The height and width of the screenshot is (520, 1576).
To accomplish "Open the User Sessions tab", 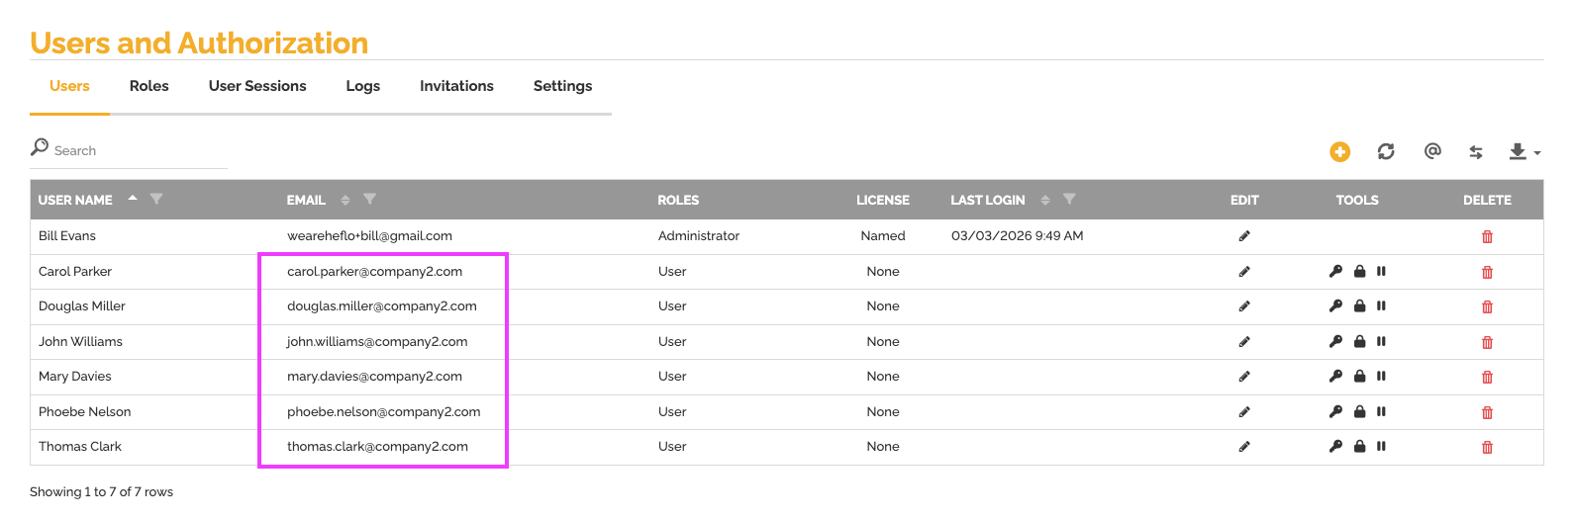I will coord(257,86).
